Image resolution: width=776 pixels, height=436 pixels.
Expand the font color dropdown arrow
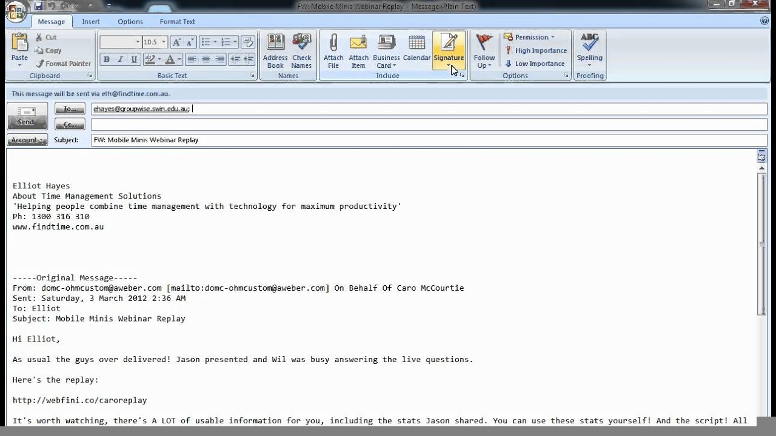pyautogui.click(x=179, y=59)
